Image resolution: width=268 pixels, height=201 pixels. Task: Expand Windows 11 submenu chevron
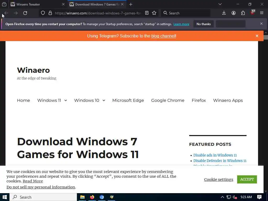tap(66, 100)
